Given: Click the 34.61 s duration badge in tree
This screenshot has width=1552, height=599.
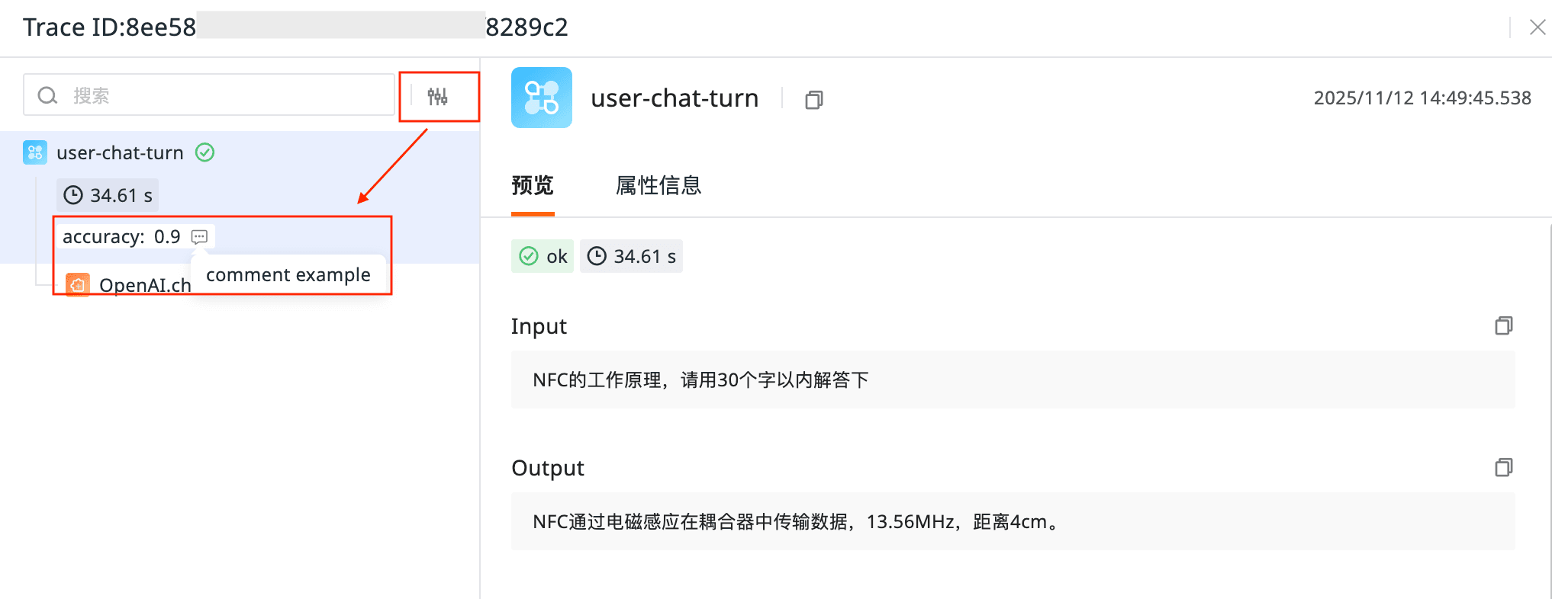Looking at the screenshot, I should coord(108,196).
